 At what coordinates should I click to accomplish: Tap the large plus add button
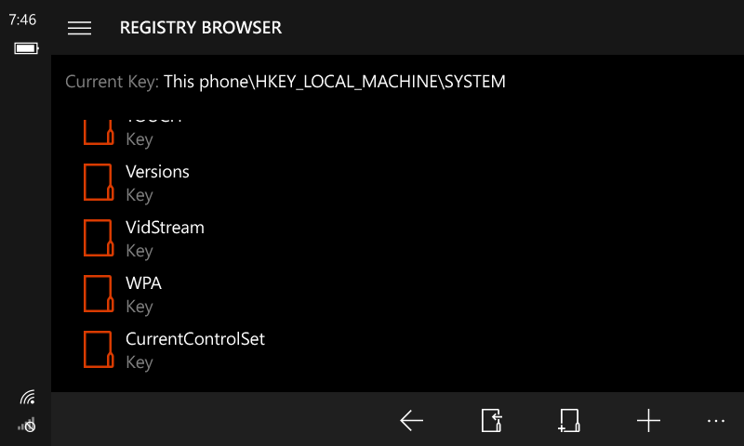(x=648, y=421)
